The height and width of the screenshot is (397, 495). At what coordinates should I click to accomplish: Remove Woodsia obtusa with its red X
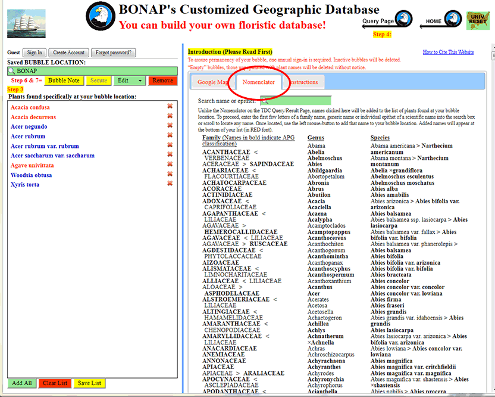point(170,174)
